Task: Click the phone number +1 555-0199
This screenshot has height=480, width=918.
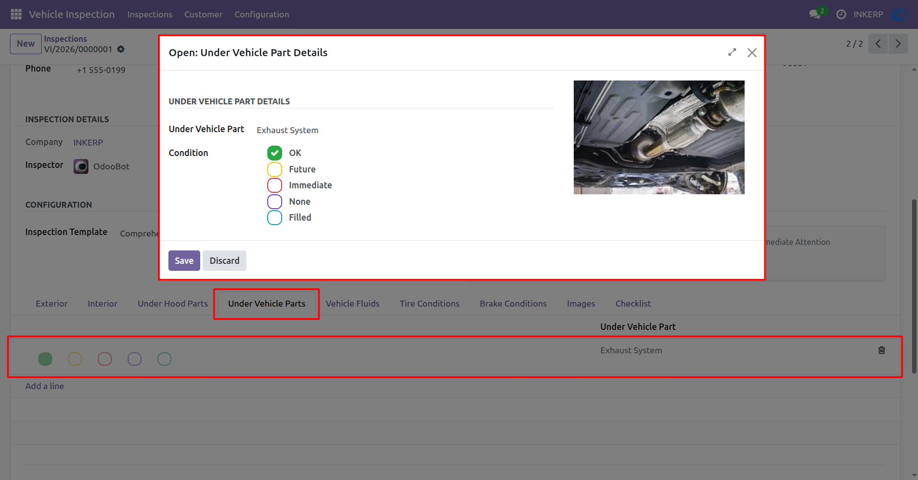Action: (x=101, y=70)
